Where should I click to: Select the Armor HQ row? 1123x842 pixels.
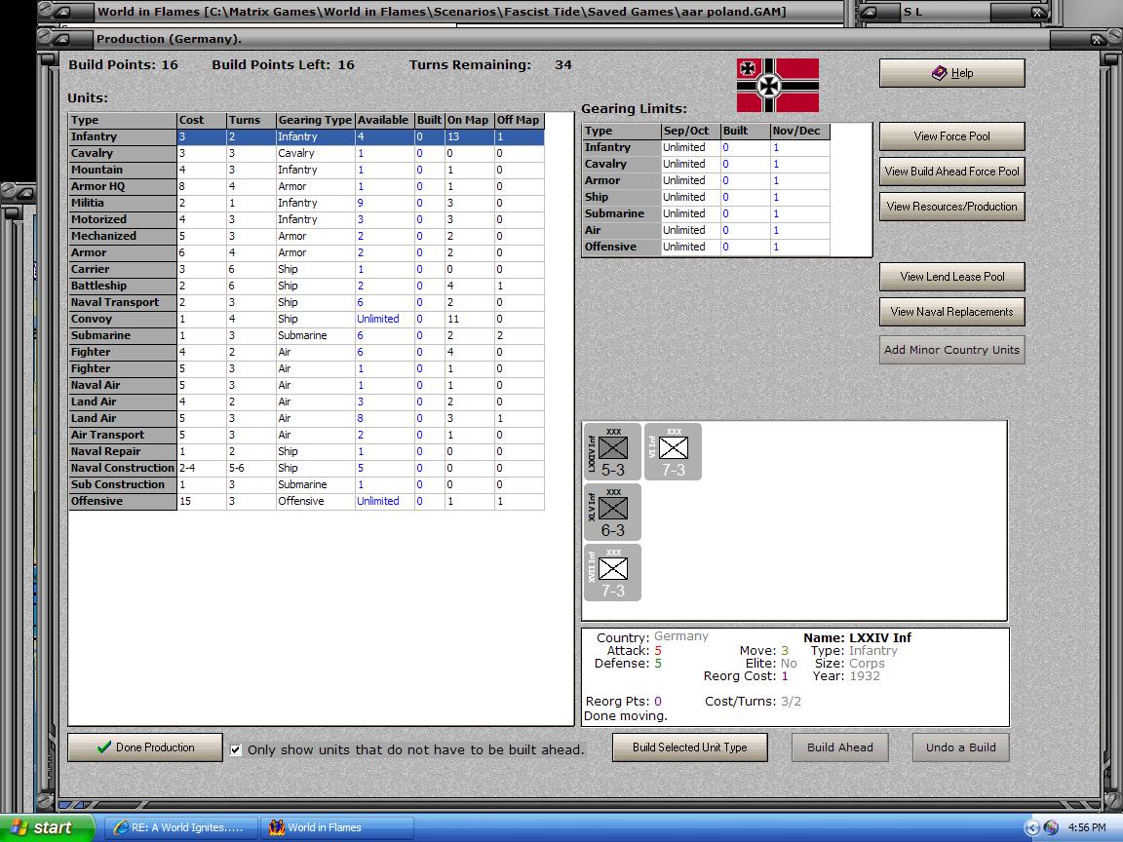click(306, 186)
